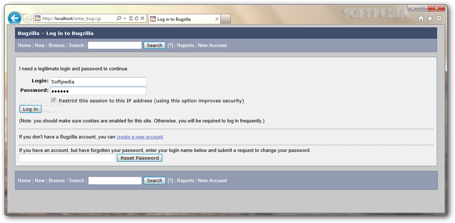Open New Account link in top navigation

[212, 45]
